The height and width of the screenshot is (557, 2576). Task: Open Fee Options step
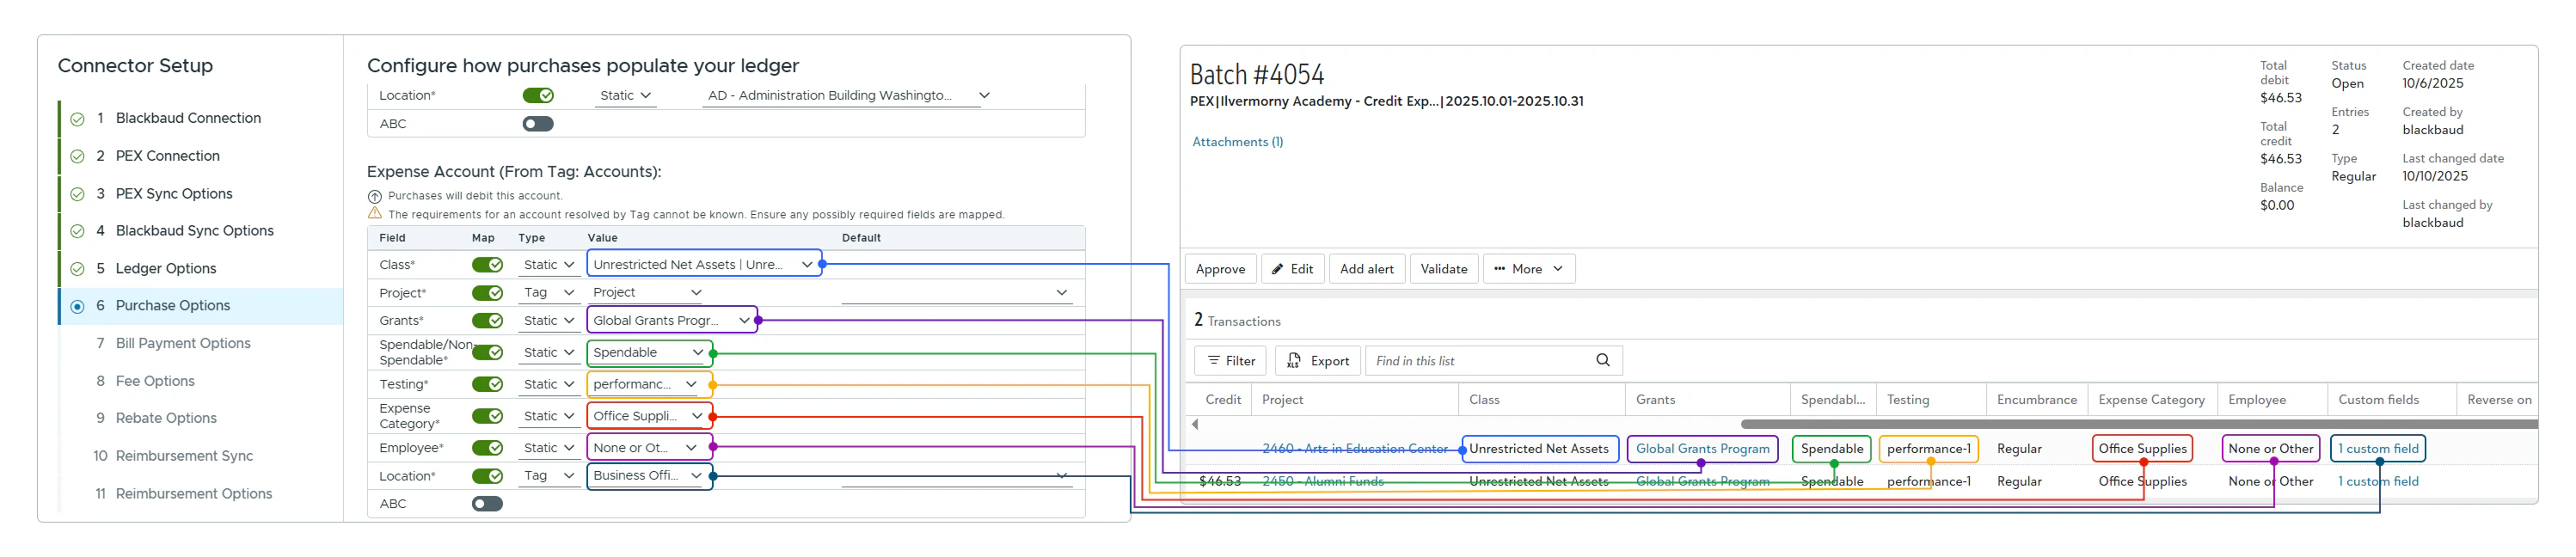(155, 382)
